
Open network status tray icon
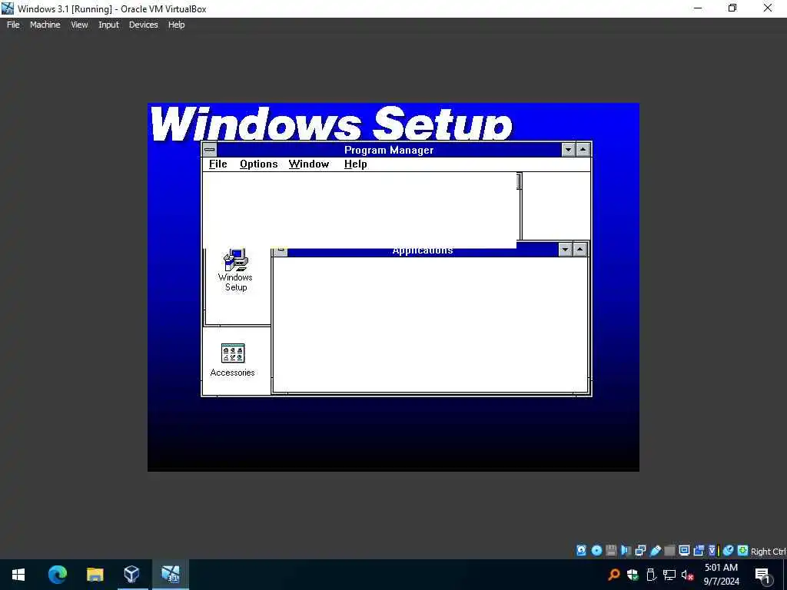pyautogui.click(x=669, y=575)
